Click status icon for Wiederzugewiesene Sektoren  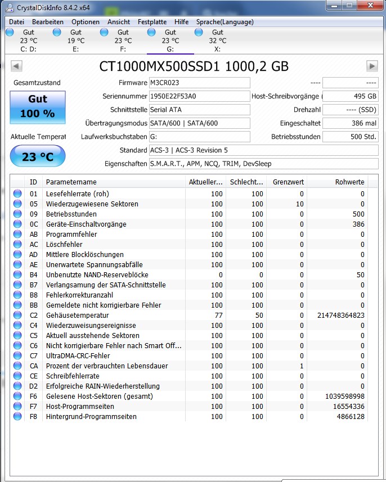[17, 204]
